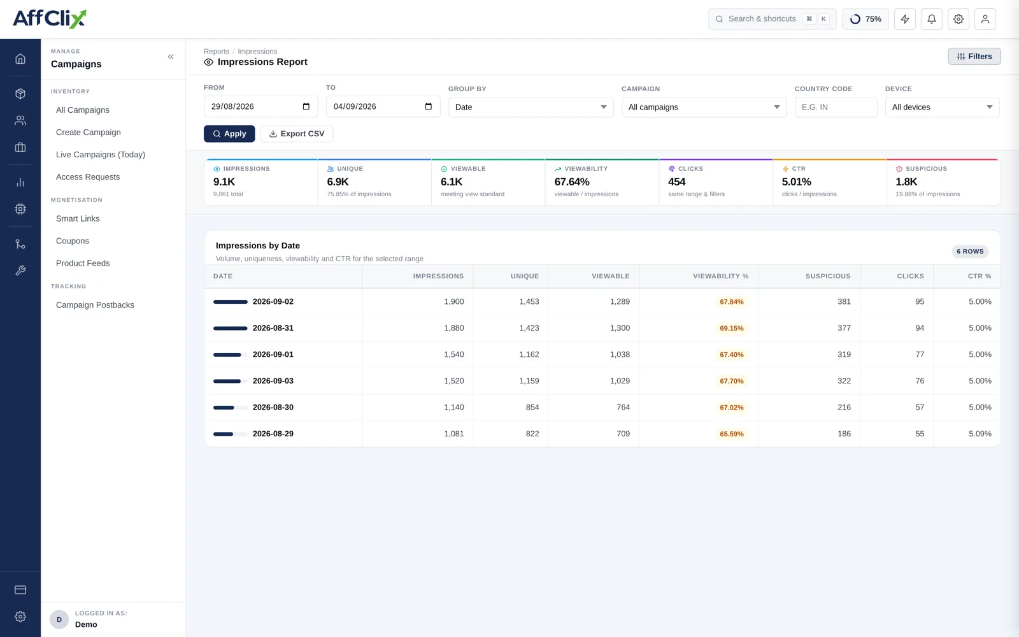Click the wrench tools icon in rail
Viewport: 1019px width, 637px height.
tap(20, 271)
